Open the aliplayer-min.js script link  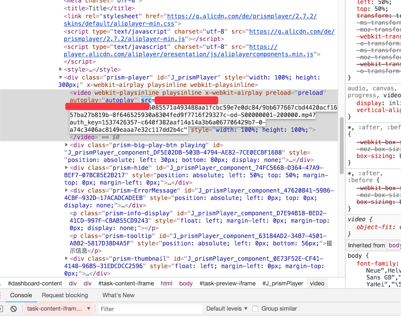(199, 35)
